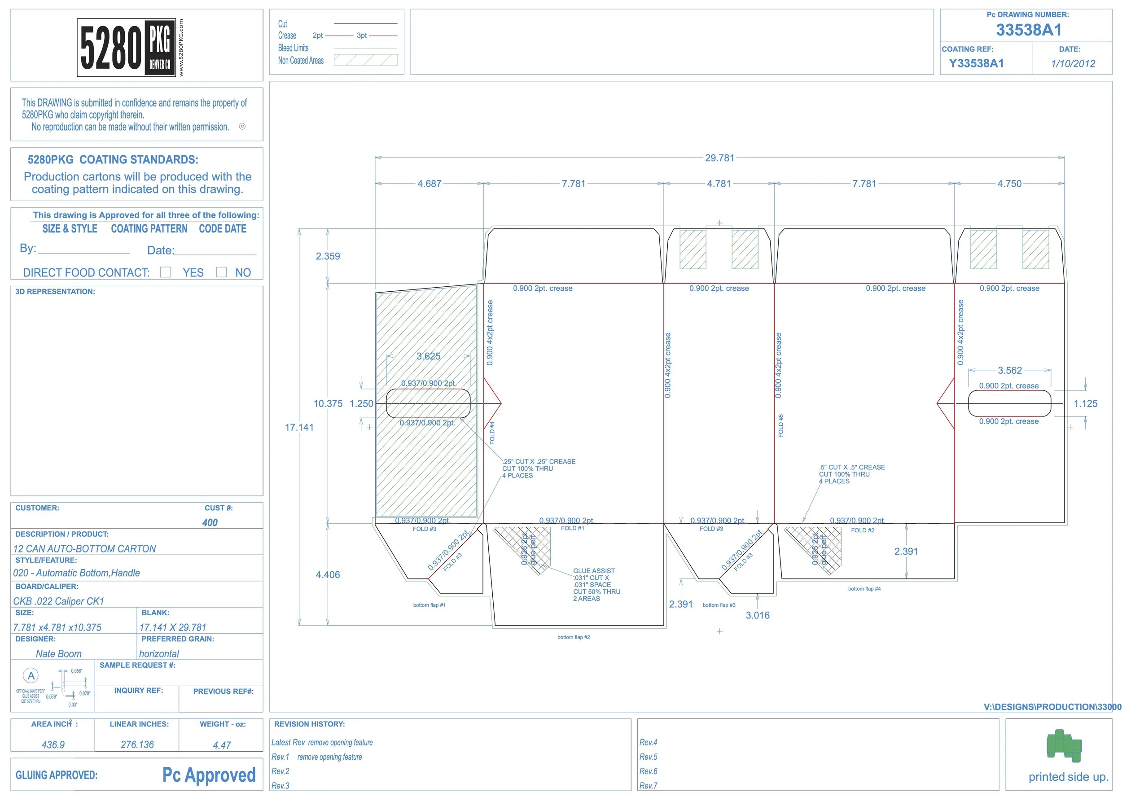Click the registration crosshair above the top flaps

click(x=719, y=223)
